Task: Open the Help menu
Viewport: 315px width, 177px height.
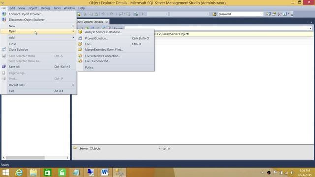Action: click(81, 8)
